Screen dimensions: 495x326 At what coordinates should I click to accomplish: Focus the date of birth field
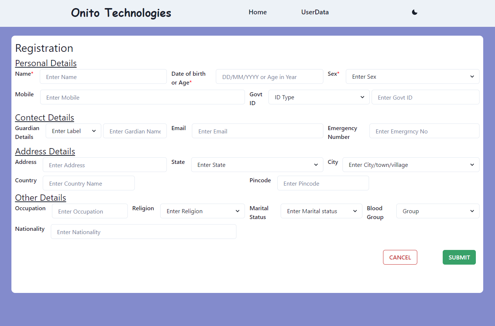(x=269, y=76)
